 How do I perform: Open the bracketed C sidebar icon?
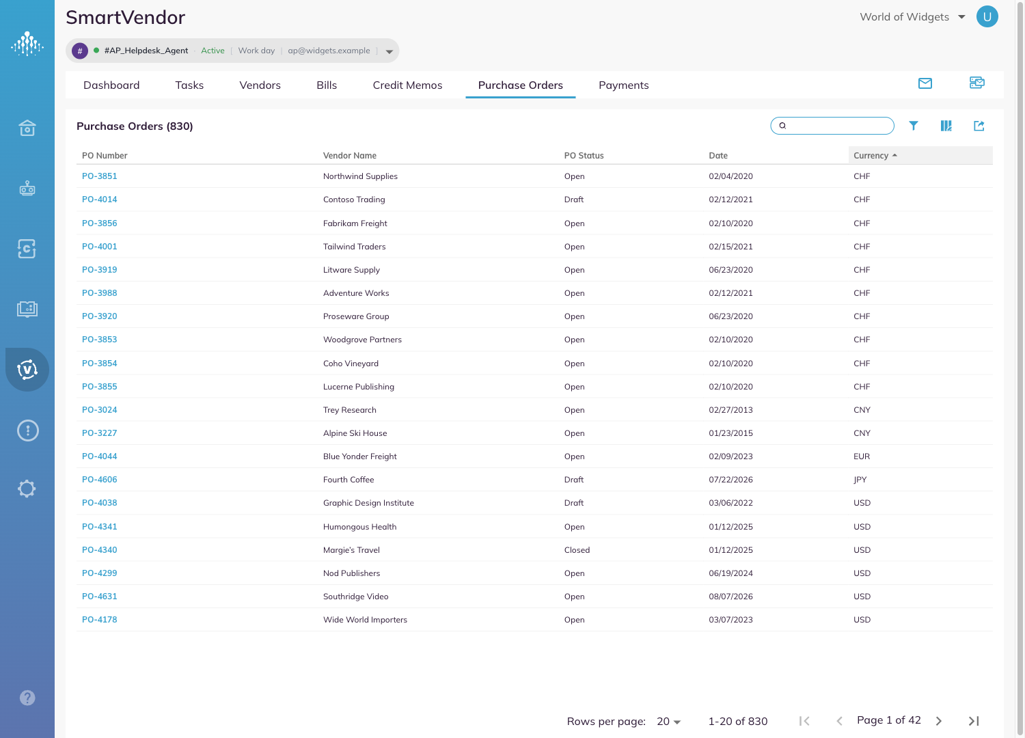pyautogui.click(x=27, y=249)
